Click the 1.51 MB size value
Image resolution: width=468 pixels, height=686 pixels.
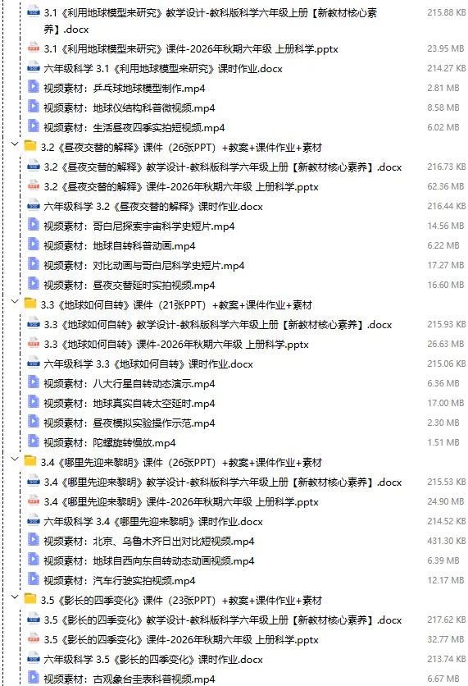[x=443, y=442]
